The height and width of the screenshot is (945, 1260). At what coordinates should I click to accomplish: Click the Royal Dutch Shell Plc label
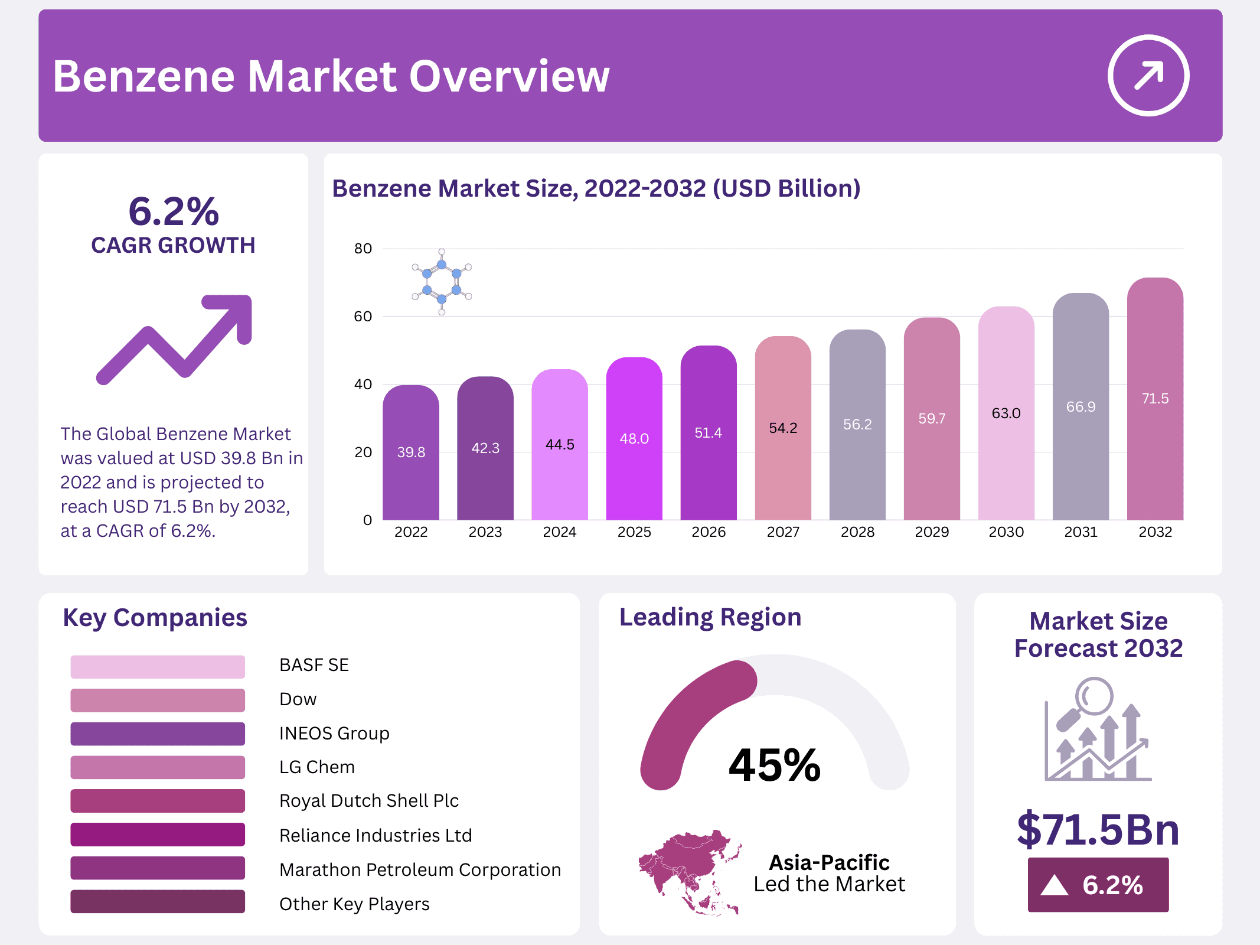tap(368, 801)
